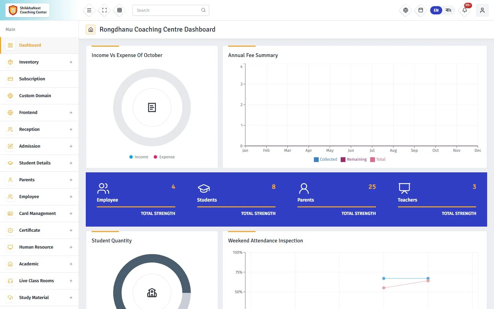Toggle Remaining series in fee chart legend
Viewport: 494px width, 309px height.
[x=354, y=159]
